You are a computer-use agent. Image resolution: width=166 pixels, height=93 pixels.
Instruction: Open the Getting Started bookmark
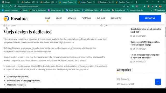click(x=118, y=10)
